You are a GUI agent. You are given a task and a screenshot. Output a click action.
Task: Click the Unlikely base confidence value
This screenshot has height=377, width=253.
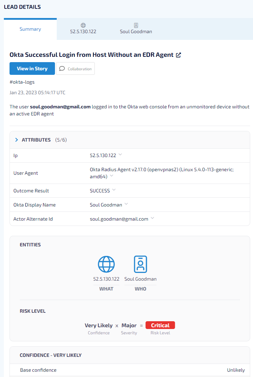pyautogui.click(x=236, y=370)
